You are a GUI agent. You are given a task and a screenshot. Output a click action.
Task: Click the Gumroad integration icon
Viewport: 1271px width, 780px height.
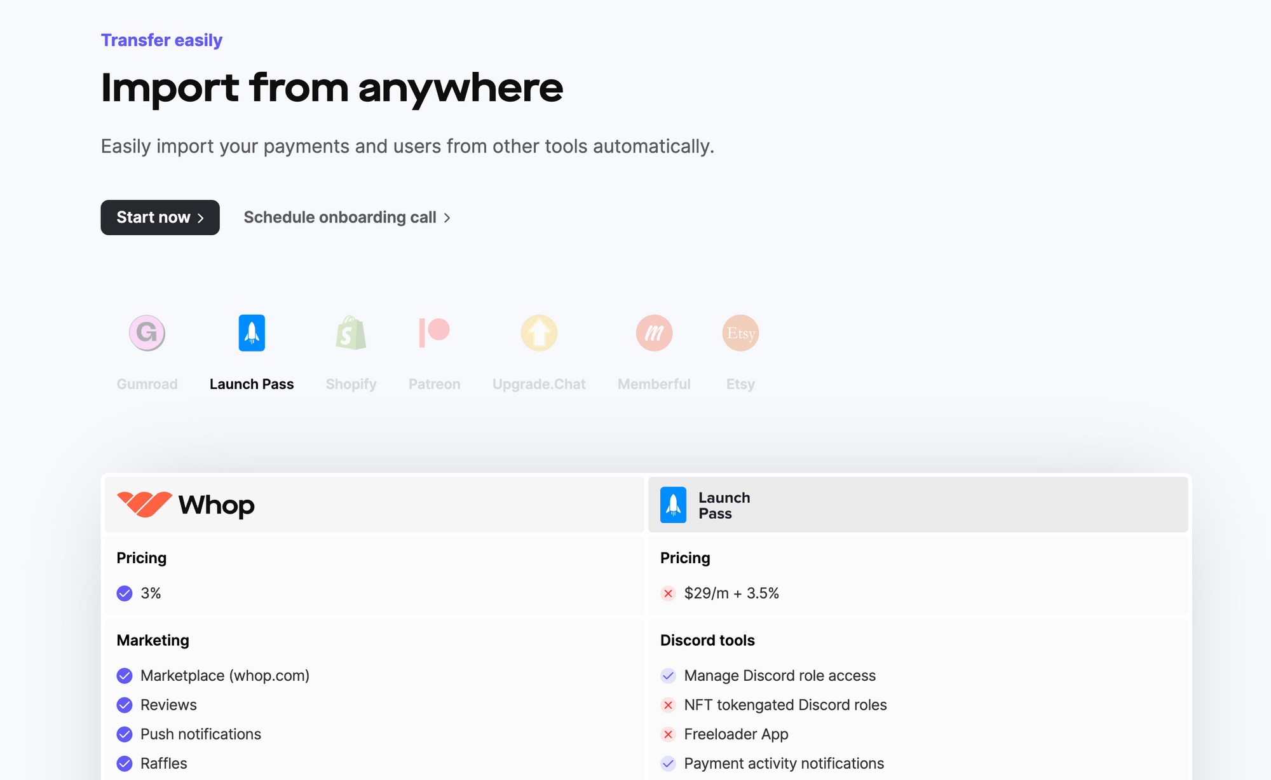148,332
